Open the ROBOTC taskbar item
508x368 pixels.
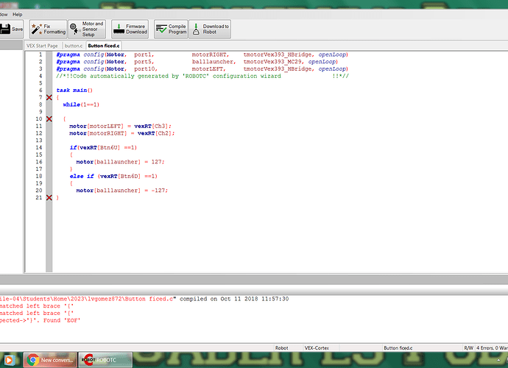point(105,360)
